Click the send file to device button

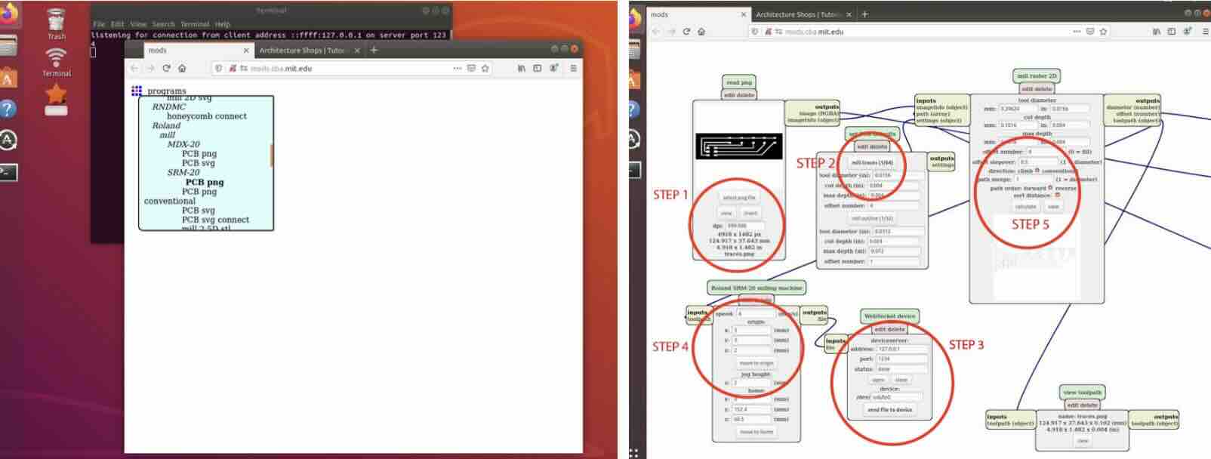889,410
